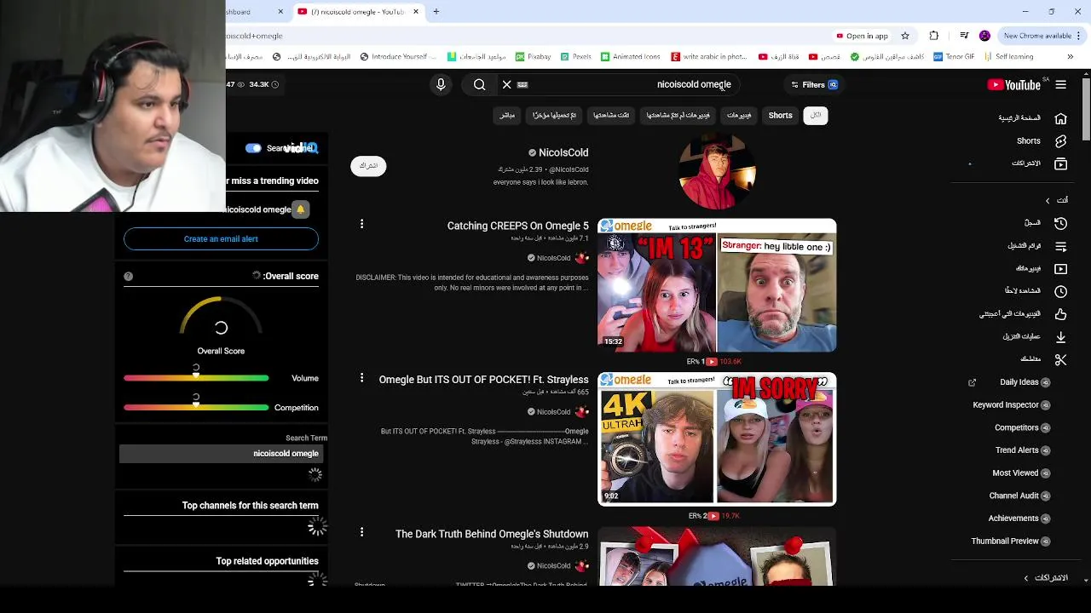Open Thumbnail Preview in sidebar
This screenshot has width=1091, height=613.
click(1011, 541)
